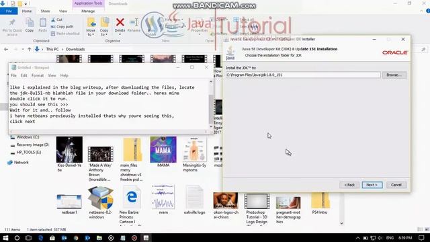The image size is (430, 242).
Task: Click the ENG language indicator
Action: click(x=390, y=238)
